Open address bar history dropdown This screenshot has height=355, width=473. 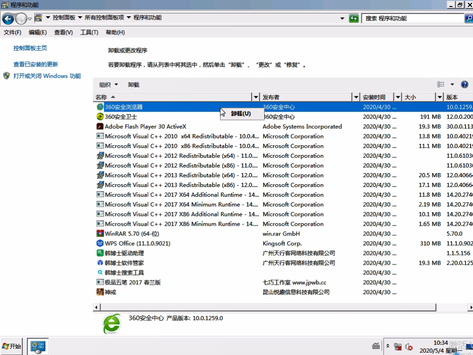[x=342, y=19]
